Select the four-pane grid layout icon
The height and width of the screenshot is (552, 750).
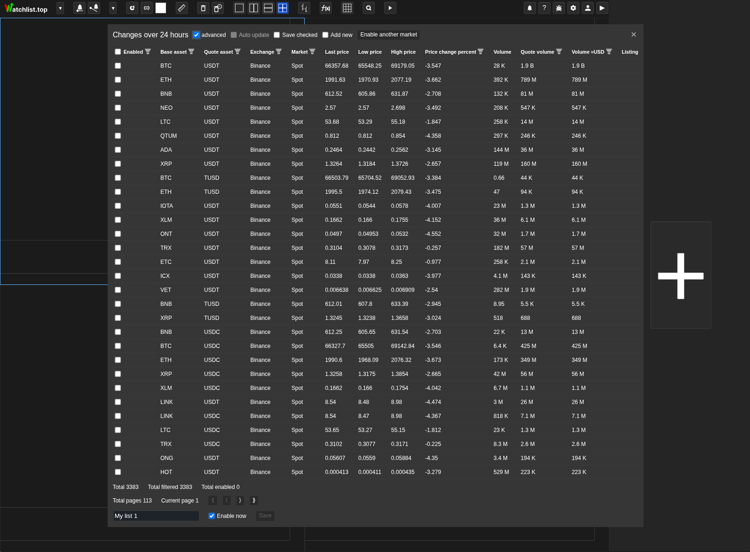[283, 8]
